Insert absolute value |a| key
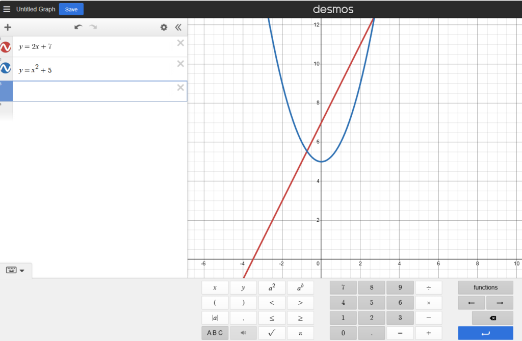The width and height of the screenshot is (522, 341). point(215,318)
